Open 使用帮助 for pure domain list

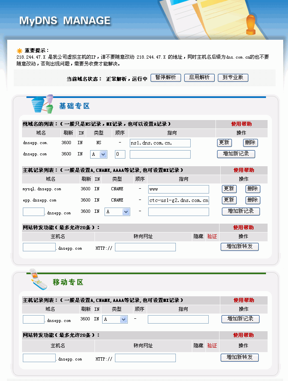tap(242, 124)
